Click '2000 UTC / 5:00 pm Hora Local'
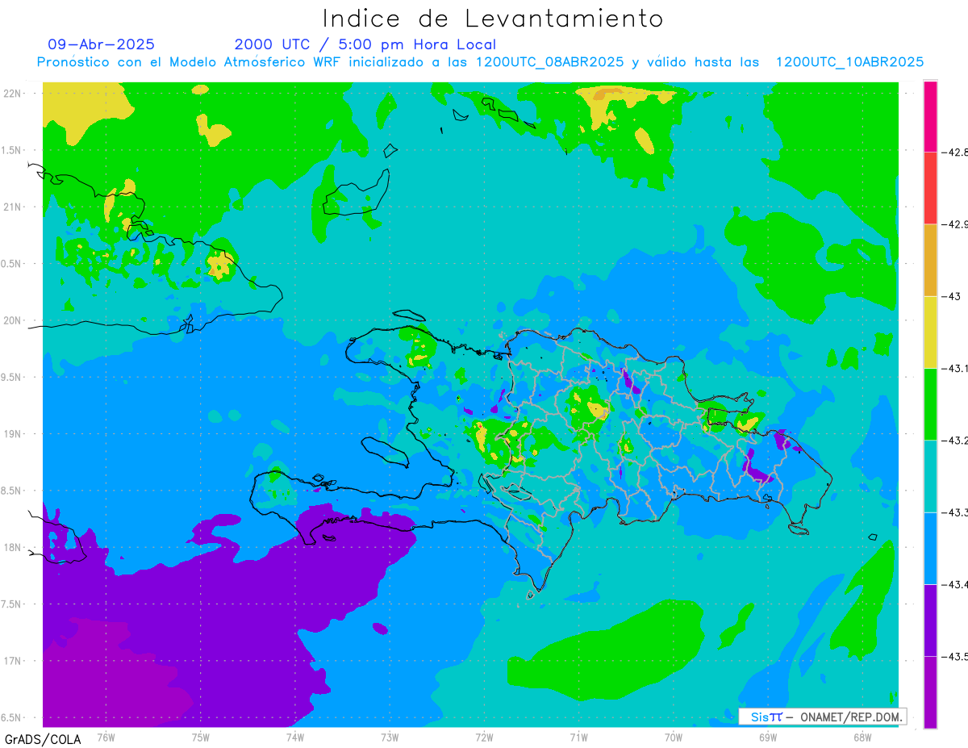Image resolution: width=968 pixels, height=748 pixels. [365, 44]
